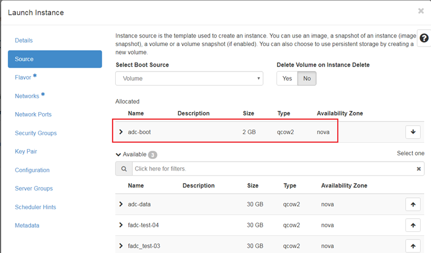
Task: Click the search magnifier icon
Action: coord(123,169)
